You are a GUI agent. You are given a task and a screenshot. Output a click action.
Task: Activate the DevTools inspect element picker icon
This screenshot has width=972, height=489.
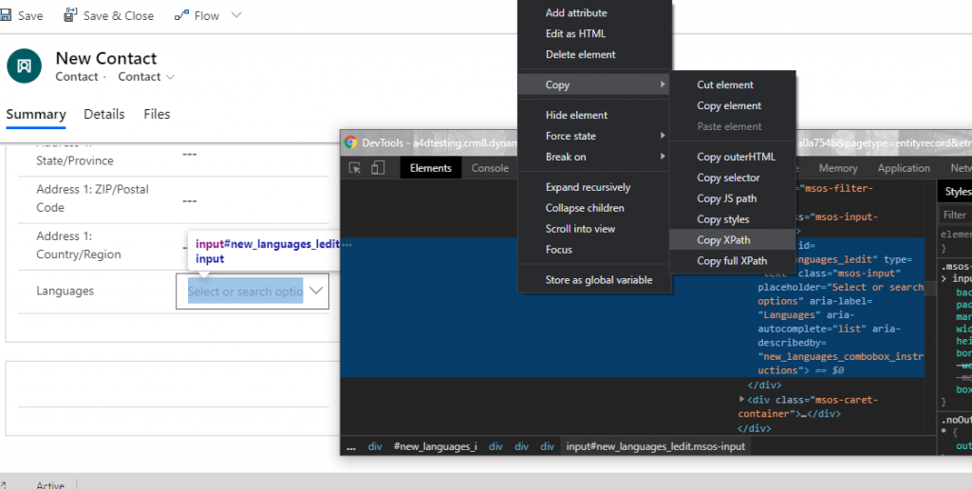click(356, 168)
